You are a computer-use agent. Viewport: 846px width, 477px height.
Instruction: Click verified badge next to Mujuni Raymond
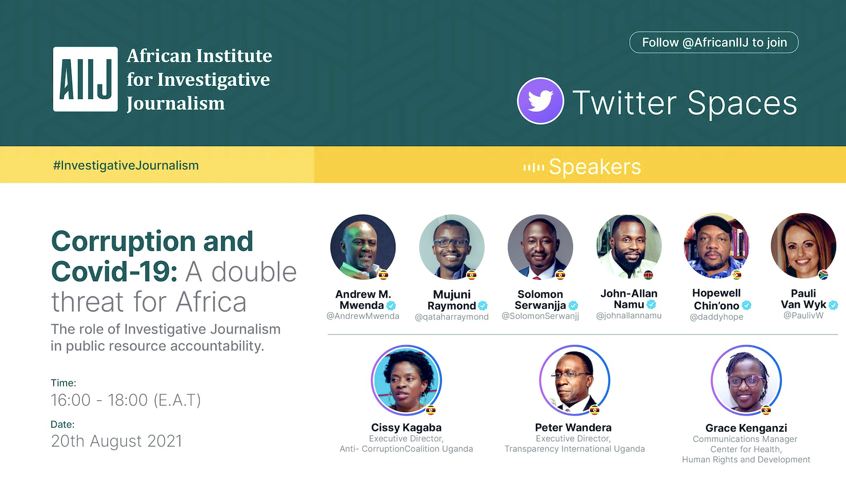pyautogui.click(x=483, y=306)
